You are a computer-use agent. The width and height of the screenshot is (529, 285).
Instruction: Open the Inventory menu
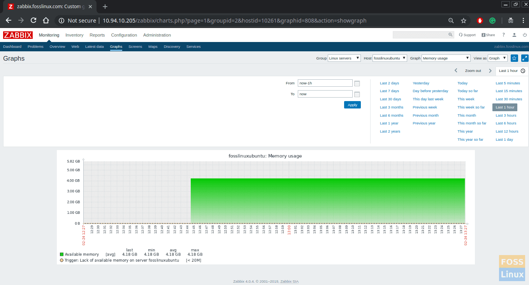(x=74, y=35)
